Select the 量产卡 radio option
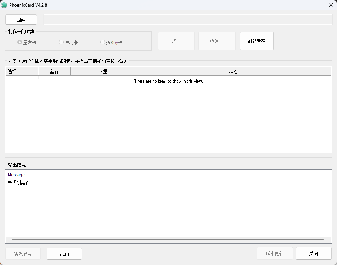 point(20,42)
